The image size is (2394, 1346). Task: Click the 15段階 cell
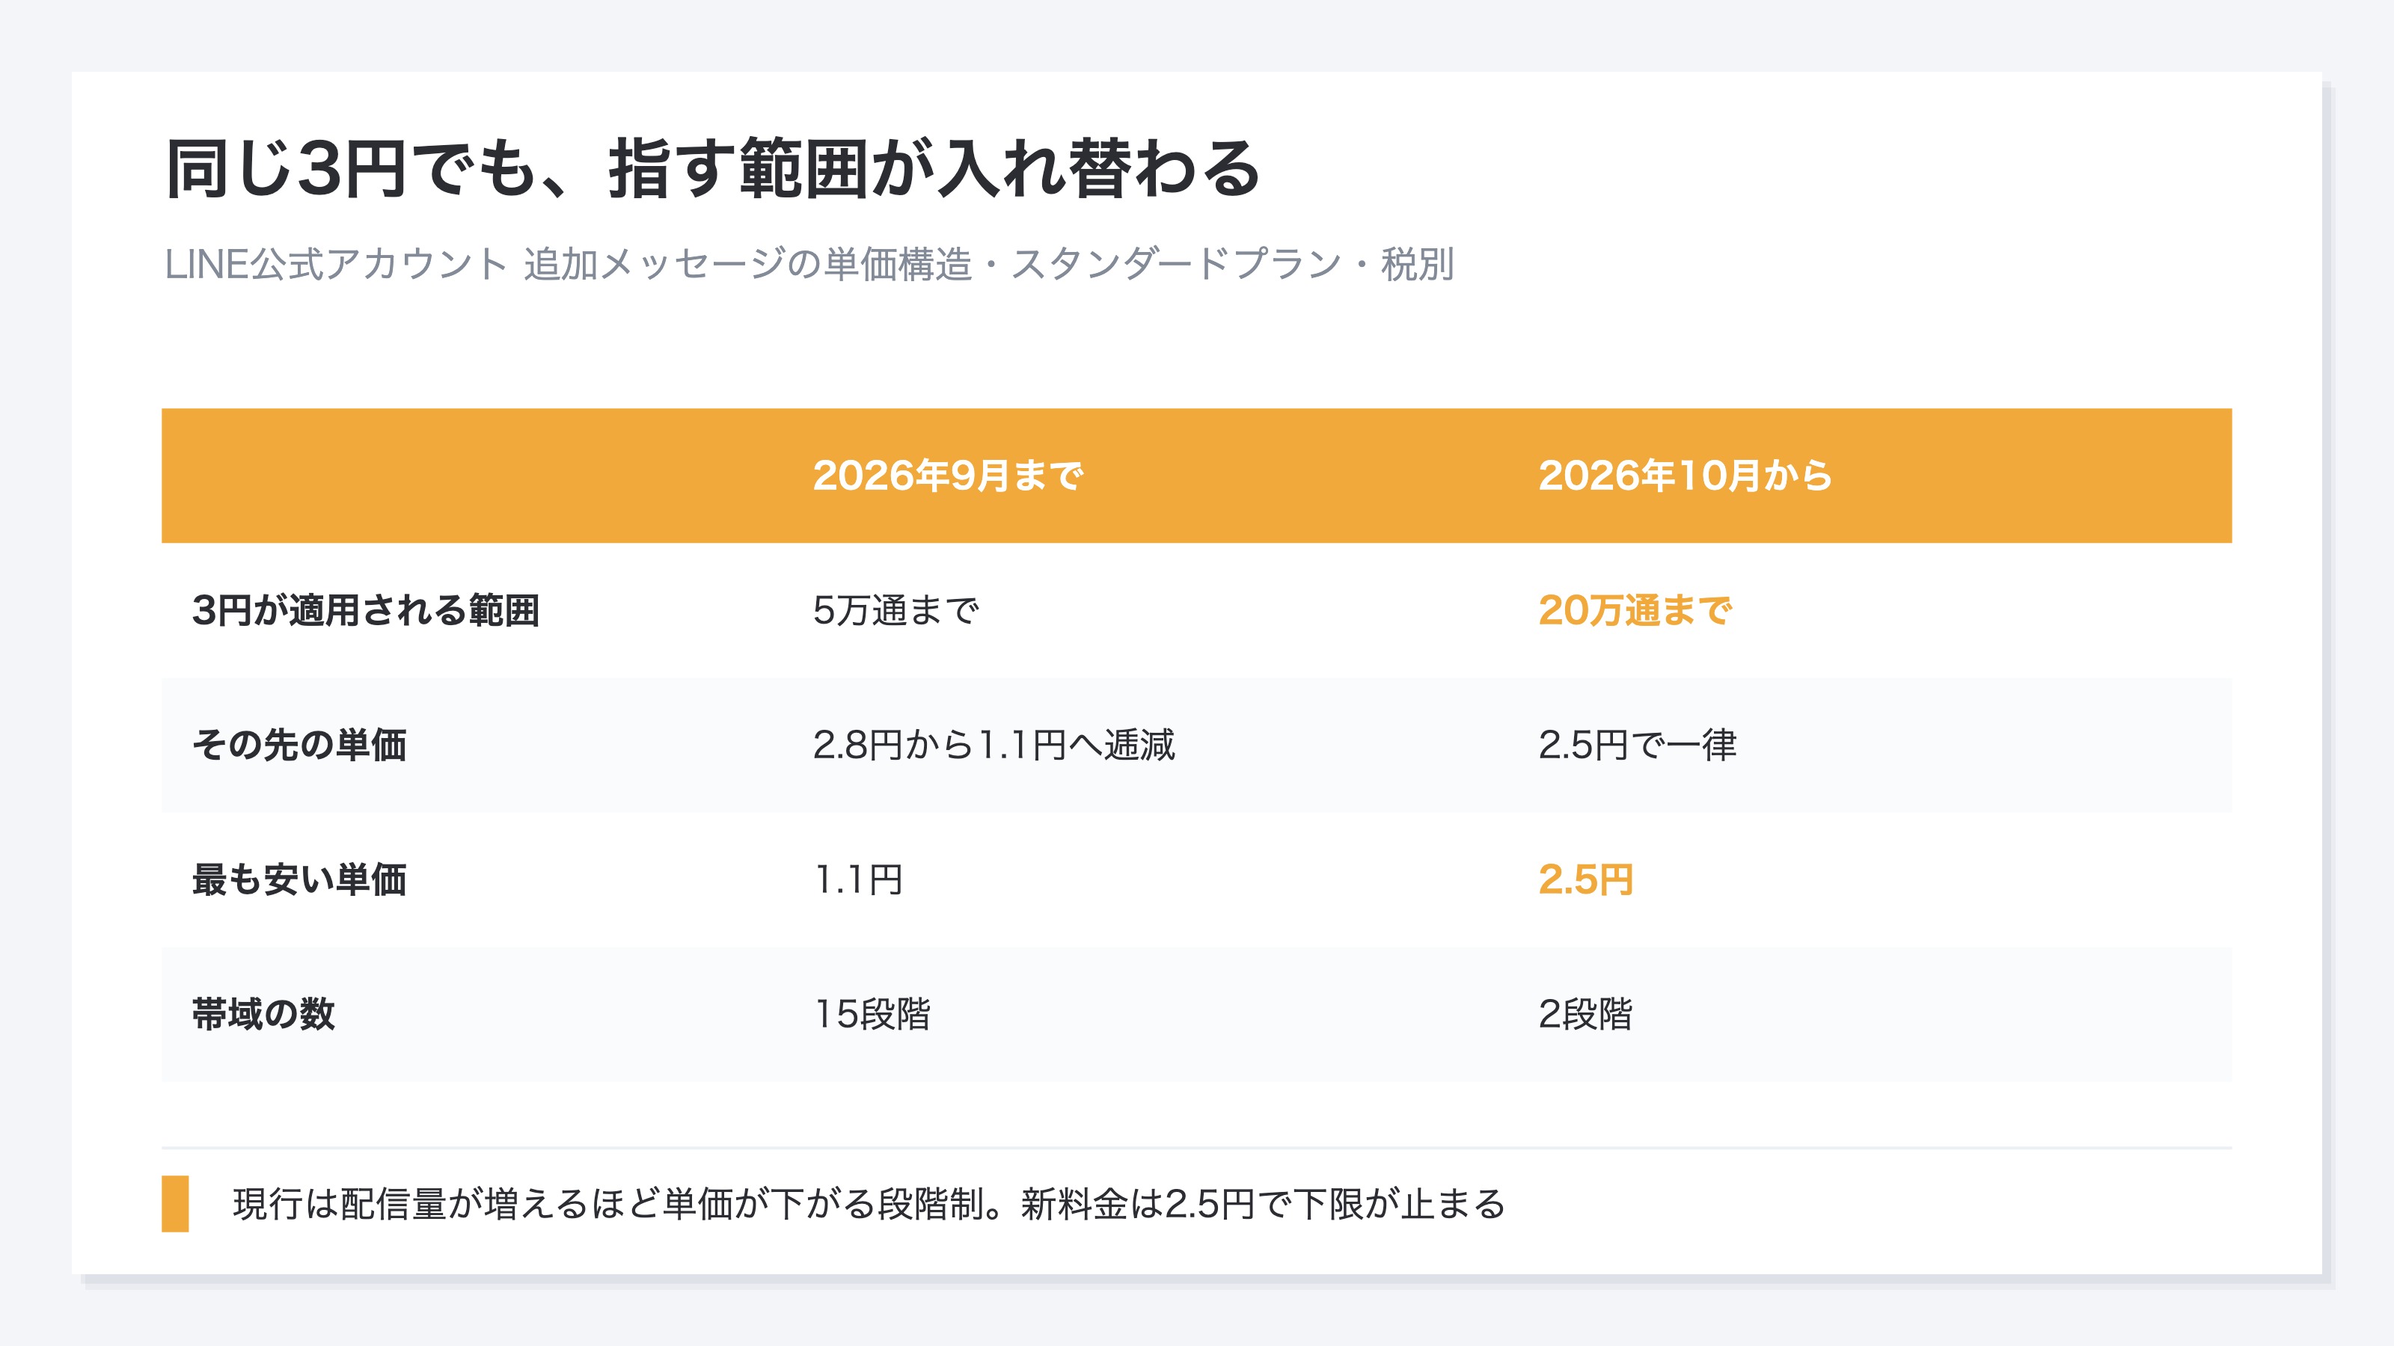click(x=872, y=1015)
